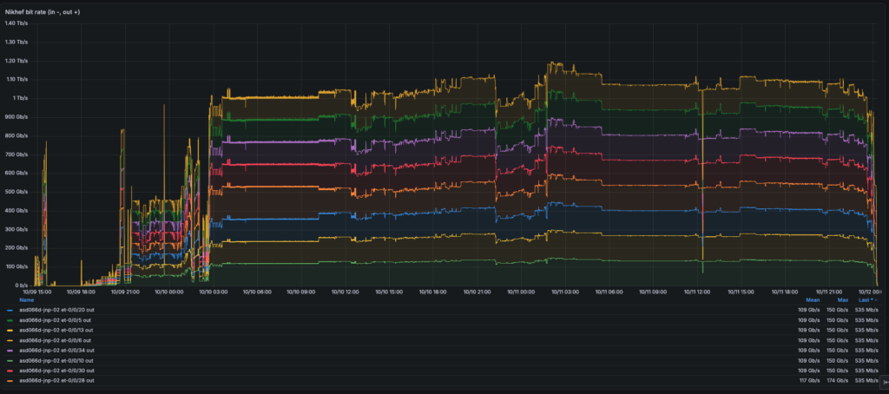889x394 pixels.
Task: Toggle series asd066d-jnp-02 et-0/0/10 out
Action: 56,360
